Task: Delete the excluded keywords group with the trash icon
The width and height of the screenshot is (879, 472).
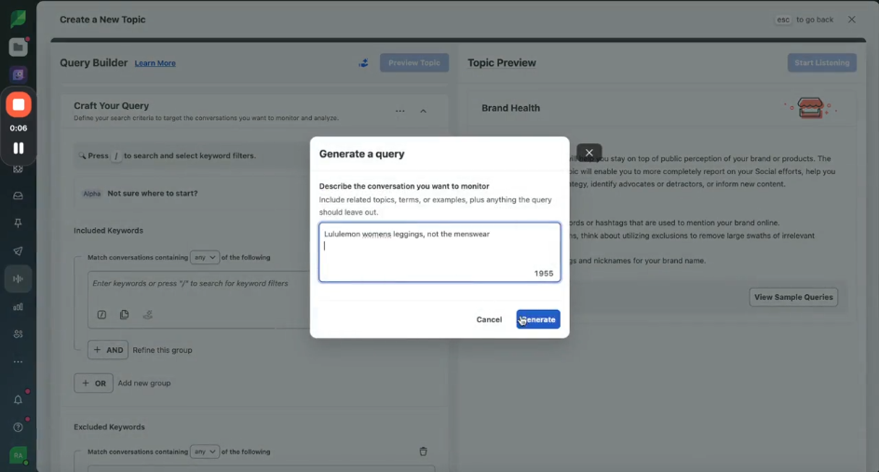Action: coord(424,452)
